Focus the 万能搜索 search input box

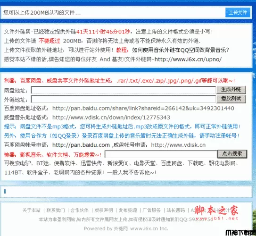pos(161,154)
